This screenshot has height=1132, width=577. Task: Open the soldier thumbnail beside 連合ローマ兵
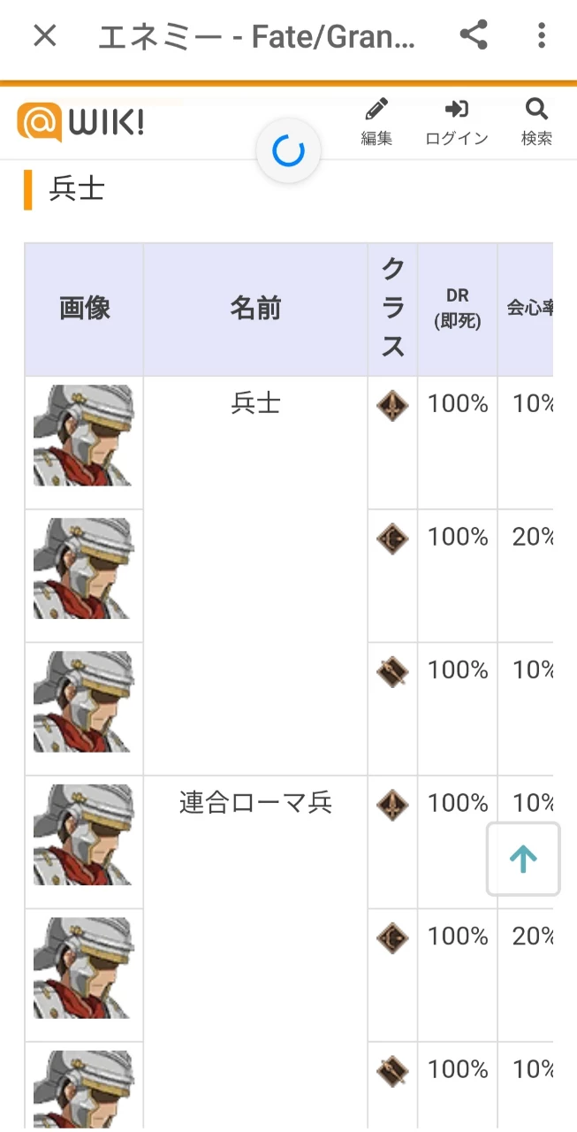coord(83,834)
